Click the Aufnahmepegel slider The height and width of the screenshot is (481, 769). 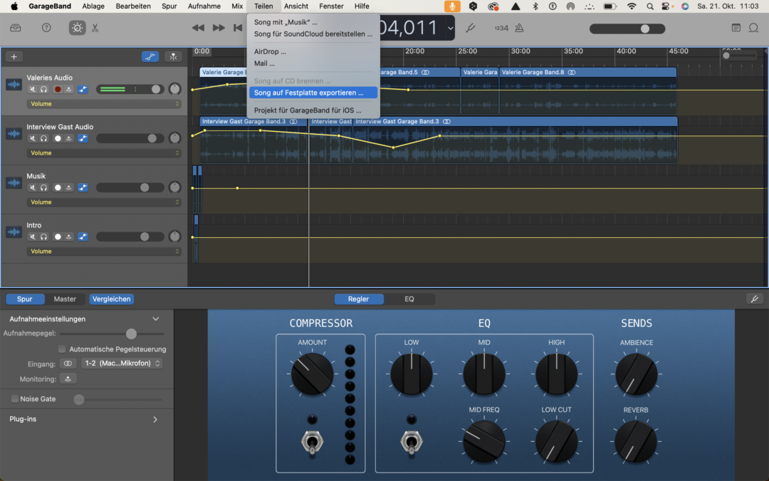coord(112,333)
